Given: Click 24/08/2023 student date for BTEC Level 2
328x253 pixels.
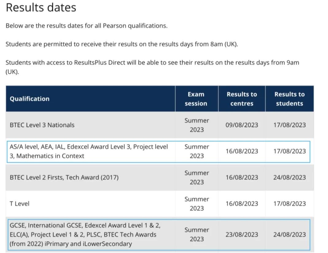Looking at the screenshot, I should point(290,177).
